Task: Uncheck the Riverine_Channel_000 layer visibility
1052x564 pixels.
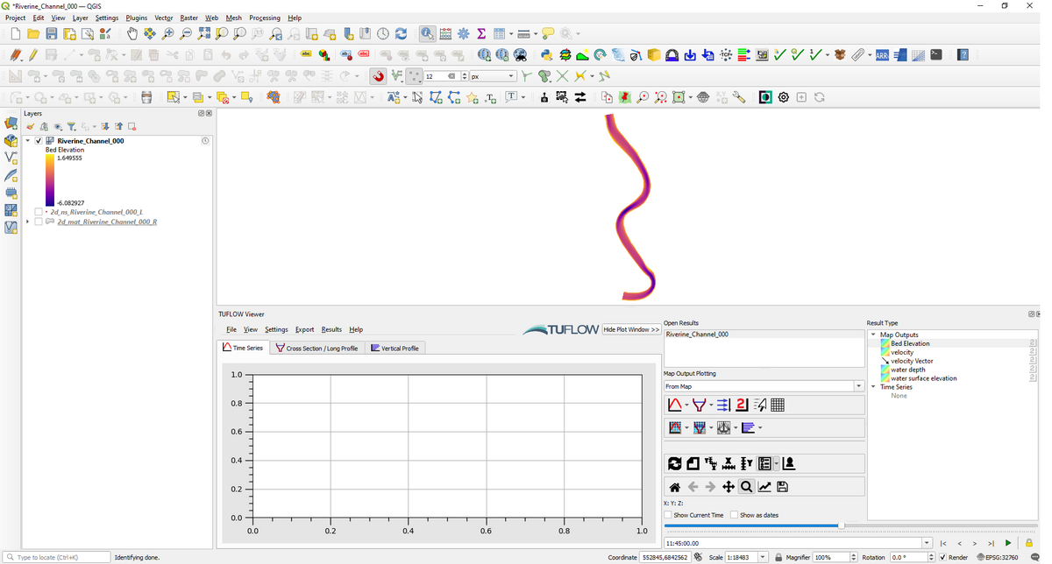Action: pyautogui.click(x=39, y=141)
